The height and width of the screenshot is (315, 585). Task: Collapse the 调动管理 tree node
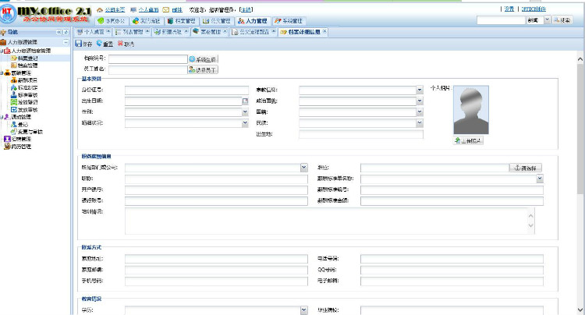[2, 117]
